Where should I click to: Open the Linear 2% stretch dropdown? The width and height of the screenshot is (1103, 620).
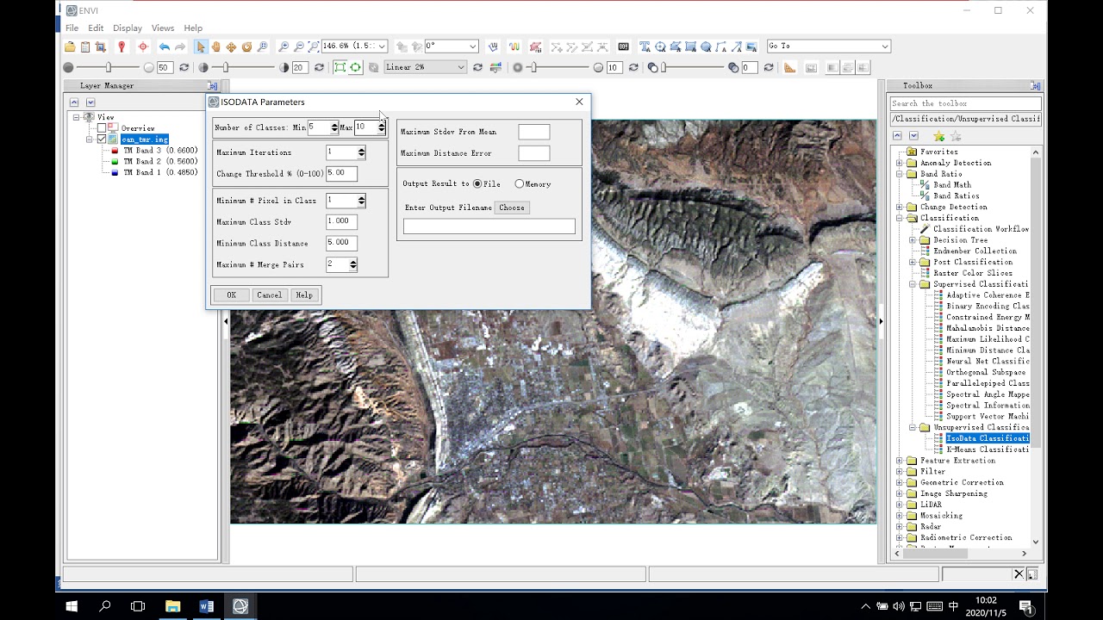tap(425, 68)
